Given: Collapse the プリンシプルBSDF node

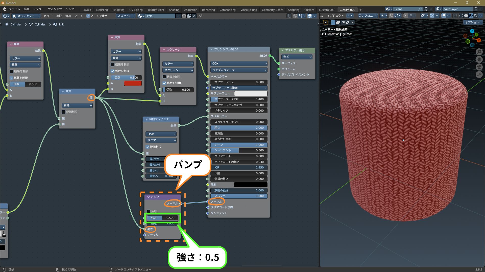Looking at the screenshot, I should pyautogui.click(x=211, y=49).
